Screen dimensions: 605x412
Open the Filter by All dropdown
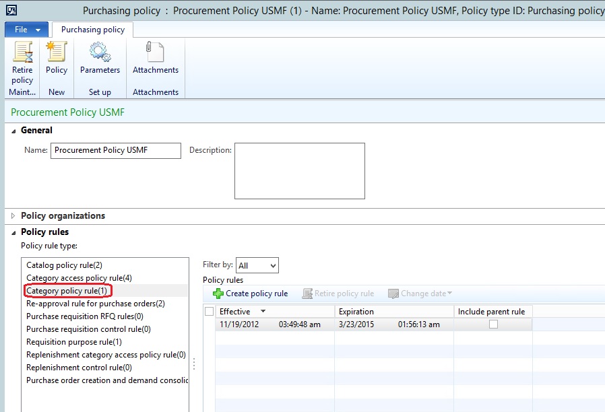257,265
